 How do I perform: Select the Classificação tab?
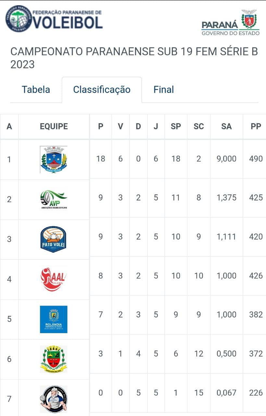pos(102,90)
